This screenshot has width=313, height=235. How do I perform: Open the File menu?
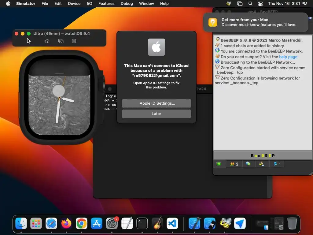[x=45, y=3]
